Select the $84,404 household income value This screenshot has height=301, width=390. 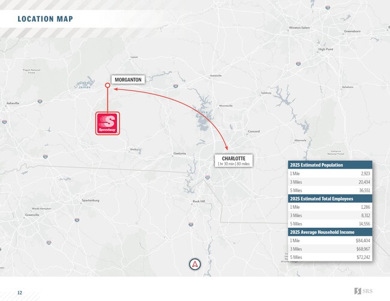362,240
